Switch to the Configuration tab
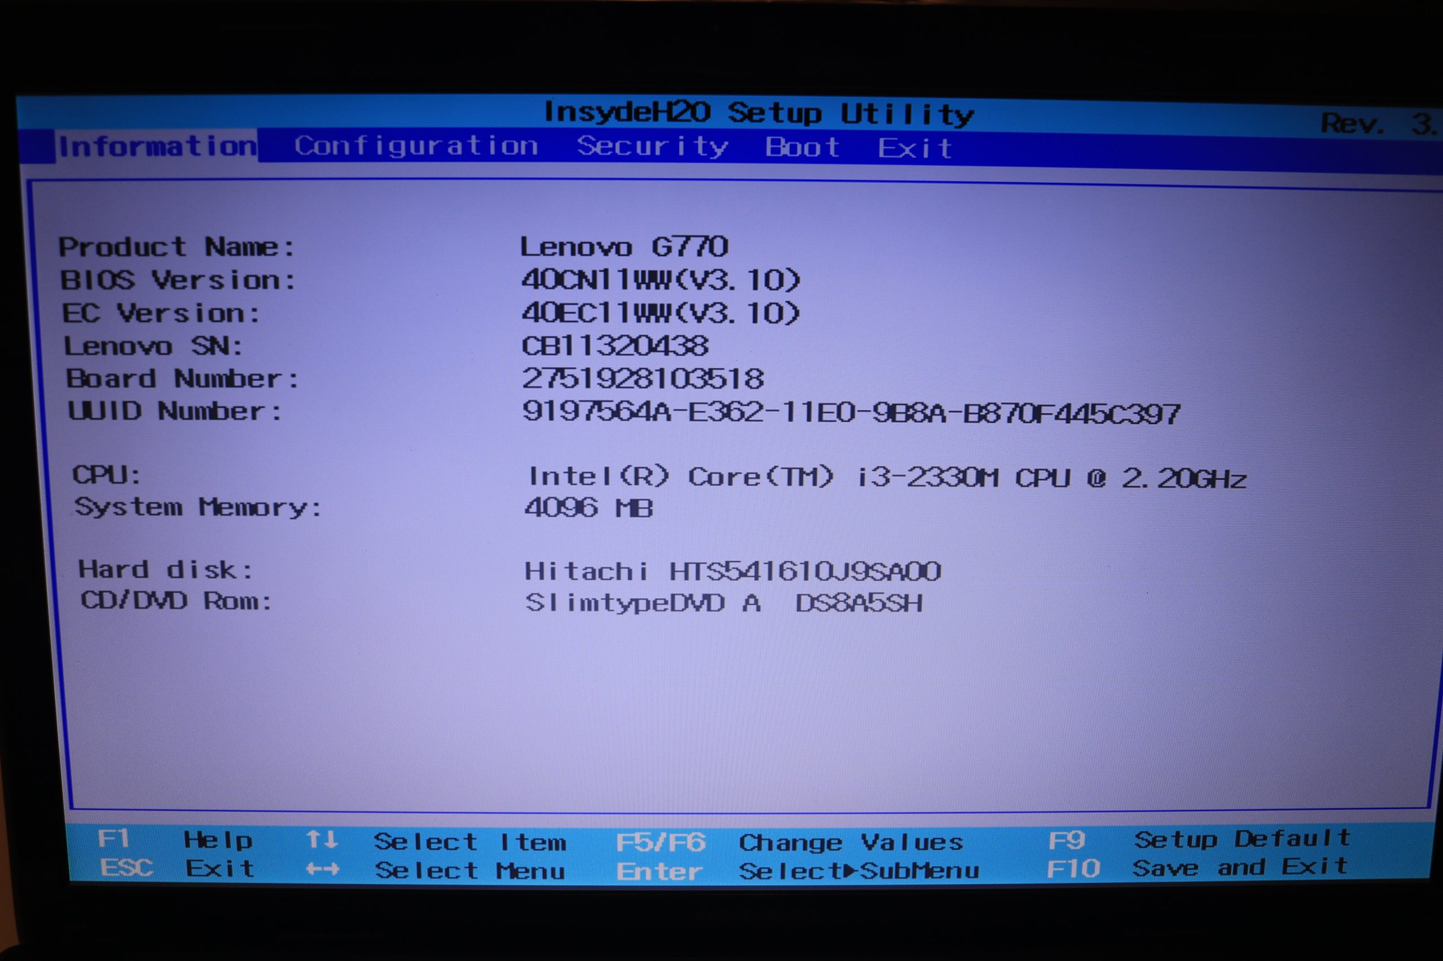This screenshot has height=961, width=1443. click(x=416, y=146)
